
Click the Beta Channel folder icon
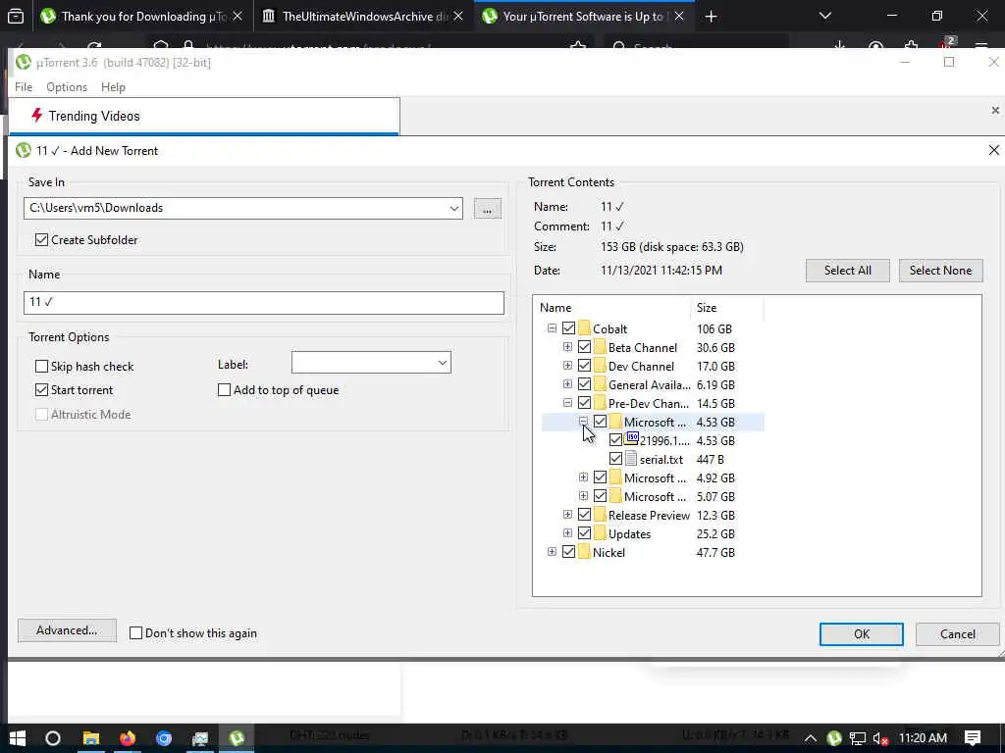tap(600, 347)
